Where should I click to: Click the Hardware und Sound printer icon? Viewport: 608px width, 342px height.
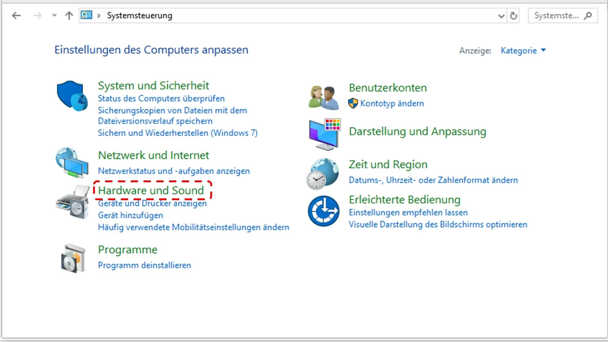(72, 202)
